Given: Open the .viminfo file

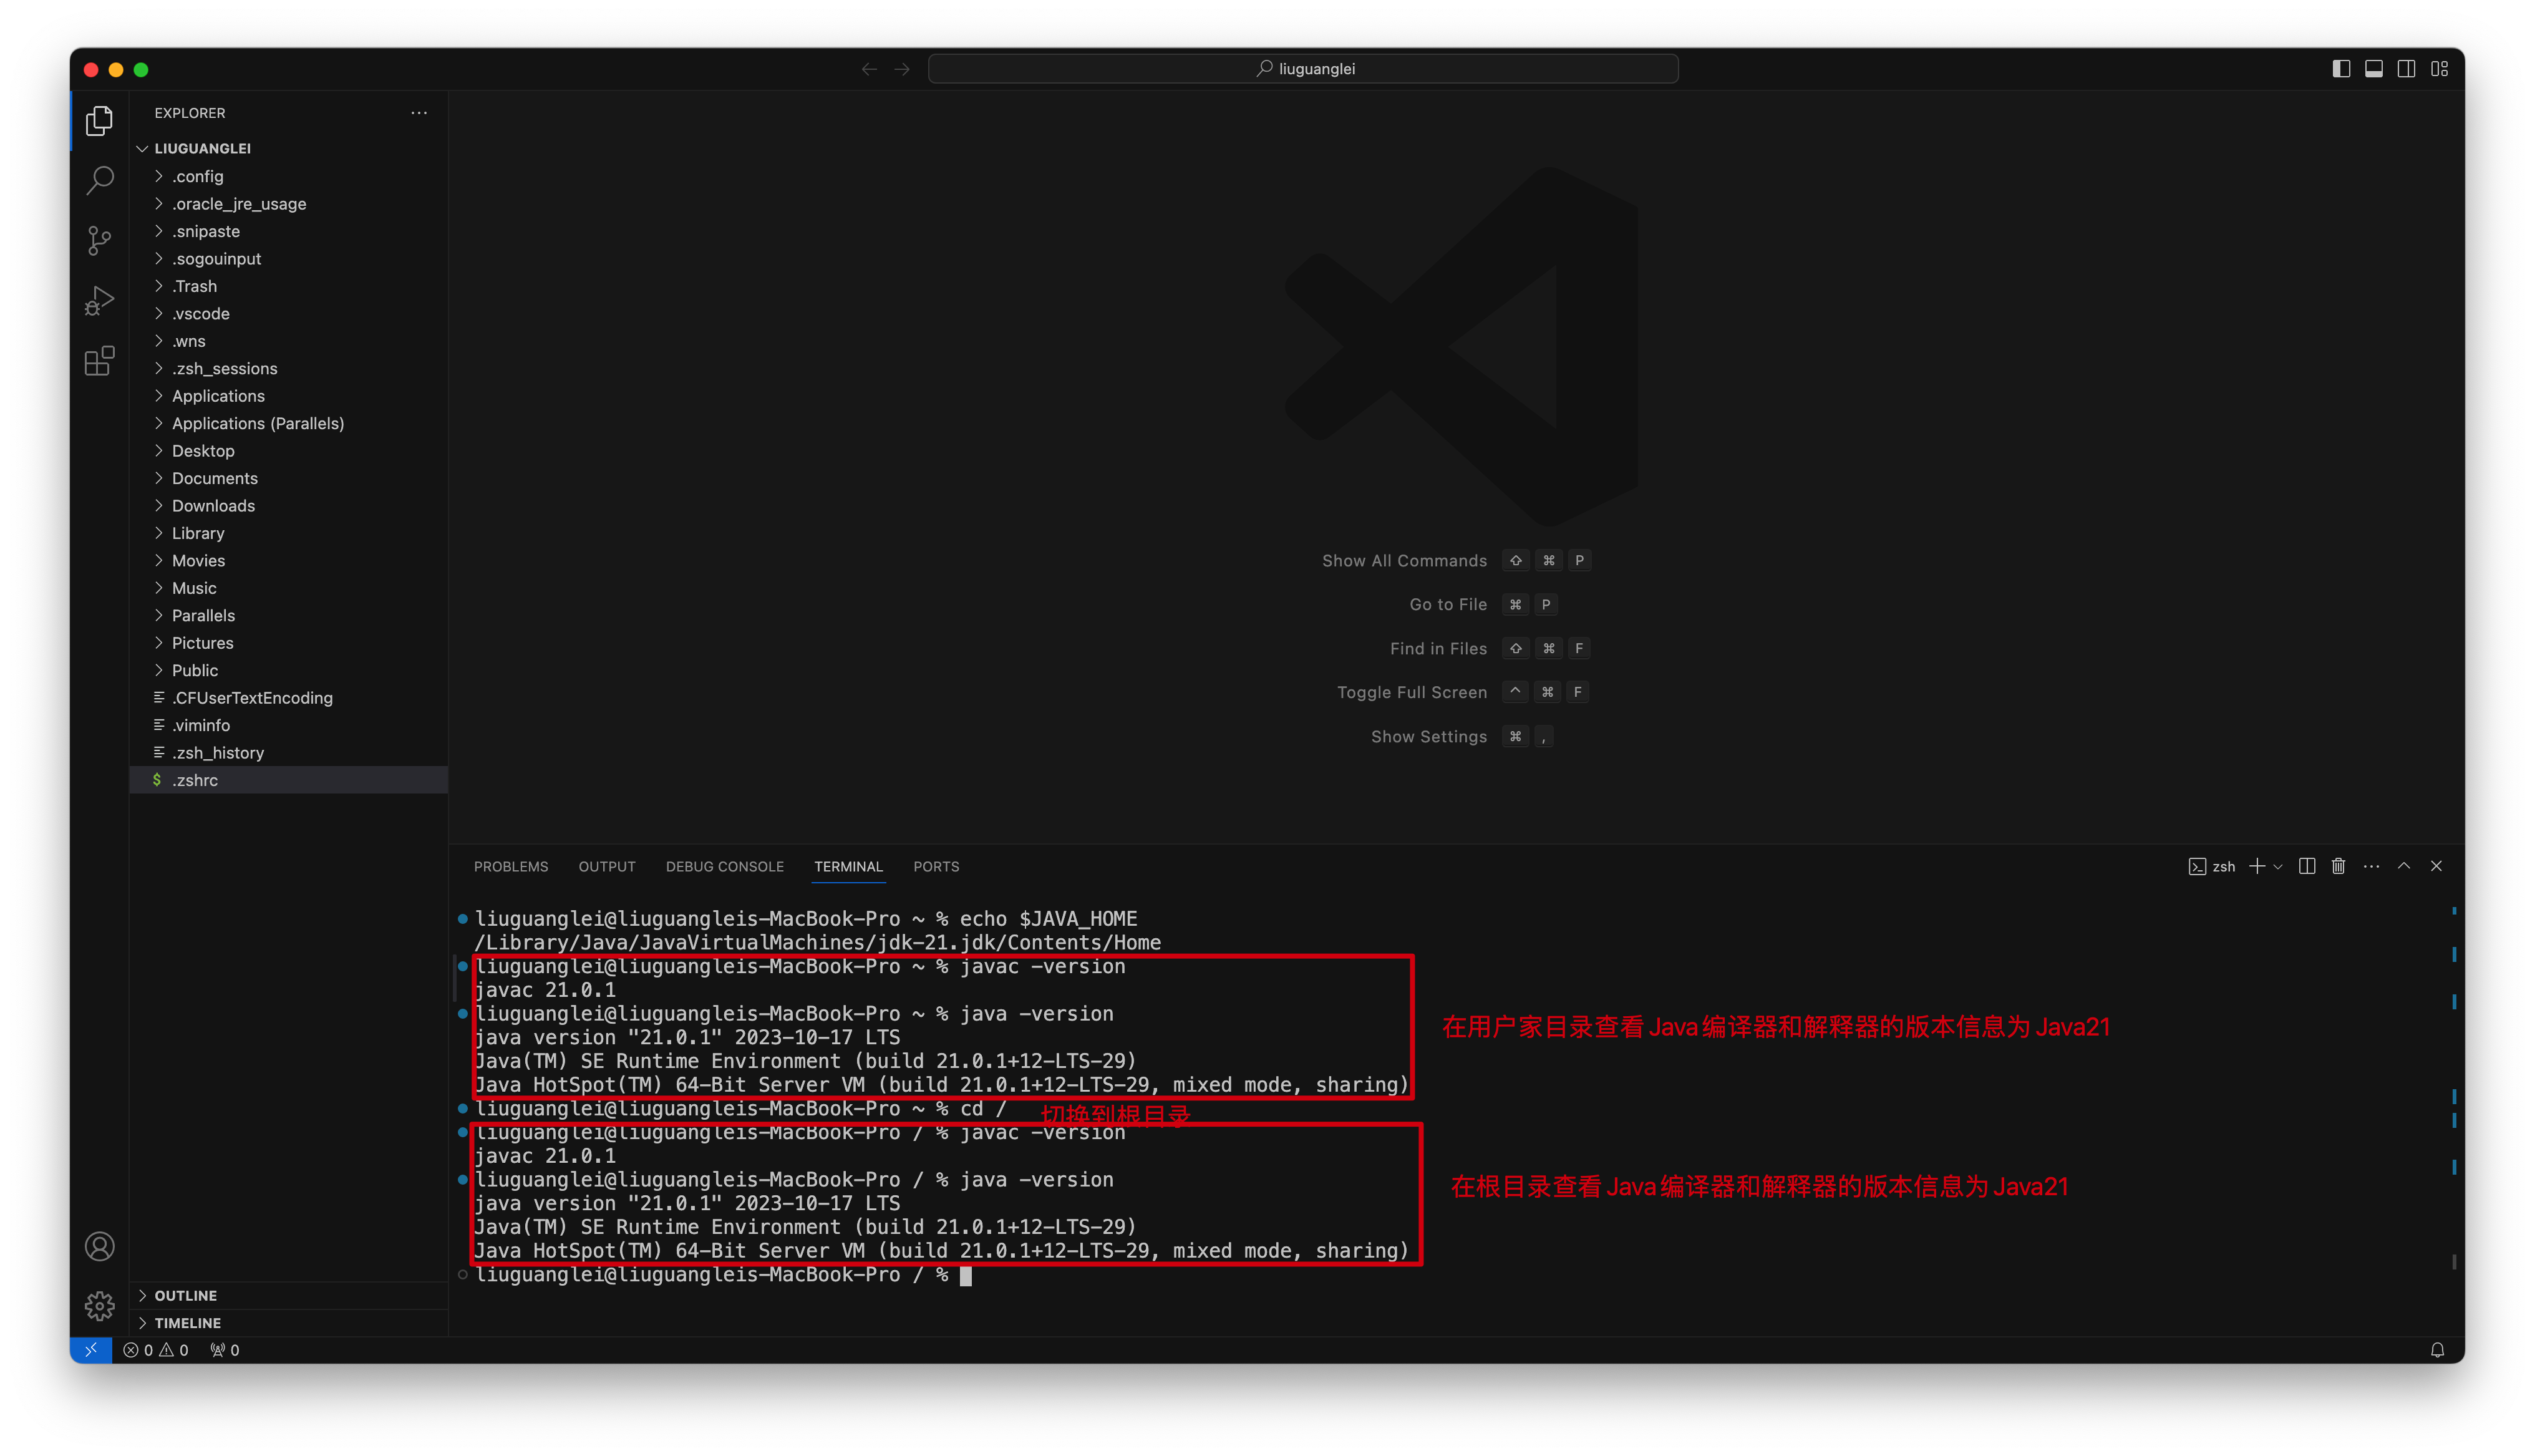Looking at the screenshot, I should pyautogui.click(x=289, y=725).
